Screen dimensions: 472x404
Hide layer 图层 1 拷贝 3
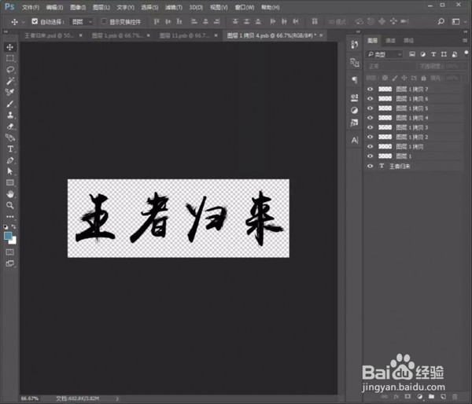click(x=371, y=127)
